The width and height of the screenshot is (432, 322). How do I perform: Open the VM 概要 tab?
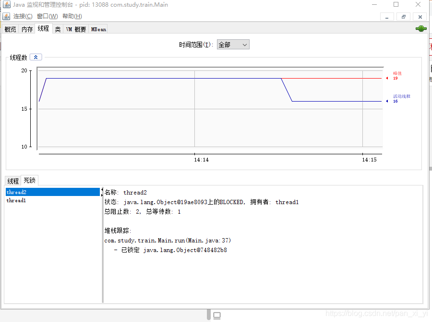coord(76,29)
